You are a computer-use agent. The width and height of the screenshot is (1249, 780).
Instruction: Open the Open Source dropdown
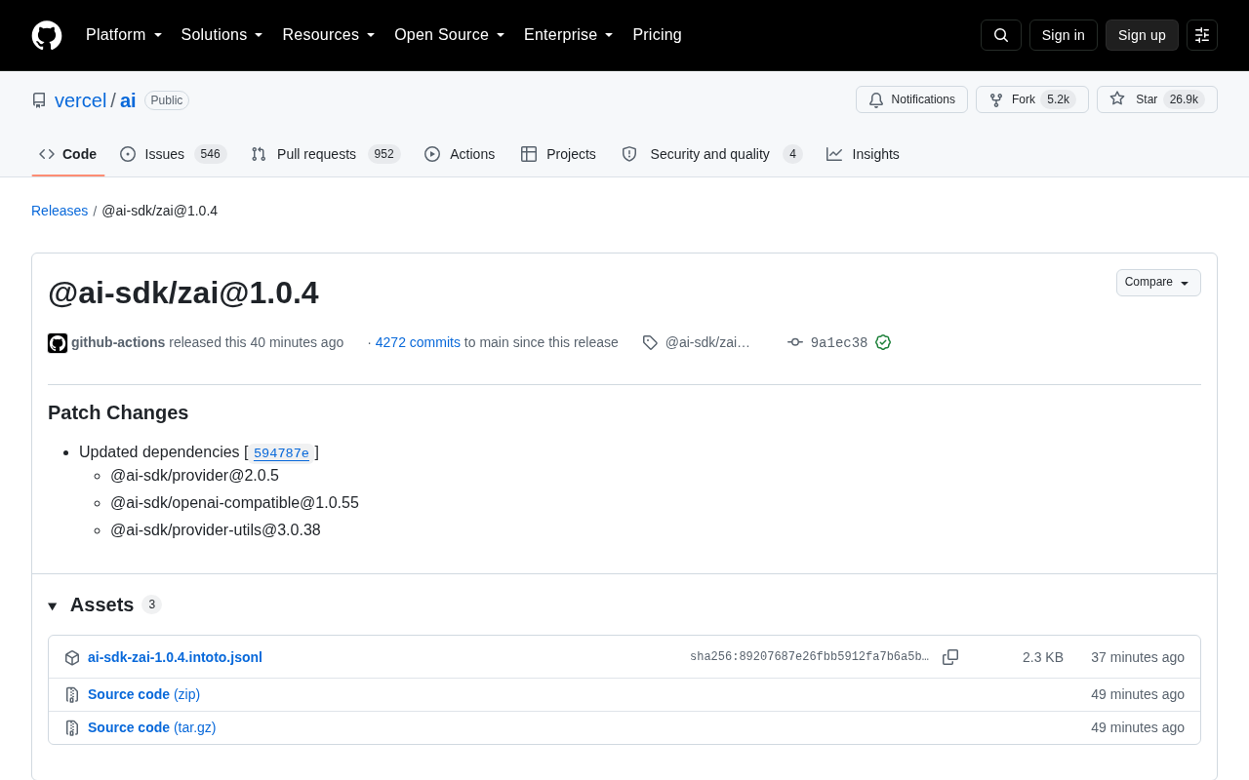(450, 35)
